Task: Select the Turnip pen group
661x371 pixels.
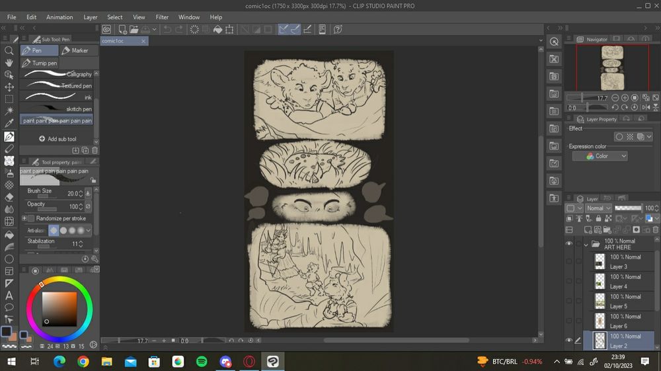Action: pyautogui.click(x=39, y=63)
